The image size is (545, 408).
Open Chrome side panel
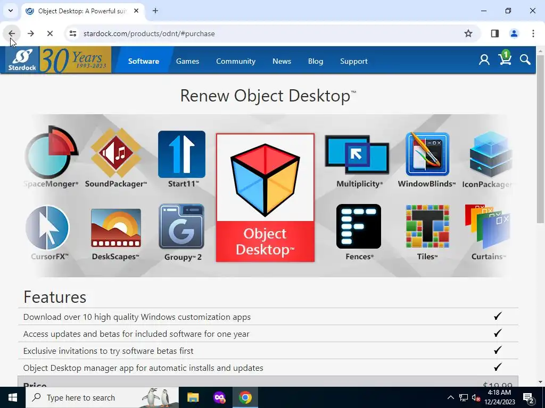495,33
